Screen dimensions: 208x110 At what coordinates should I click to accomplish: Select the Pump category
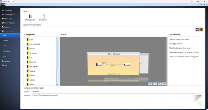coord(30,84)
